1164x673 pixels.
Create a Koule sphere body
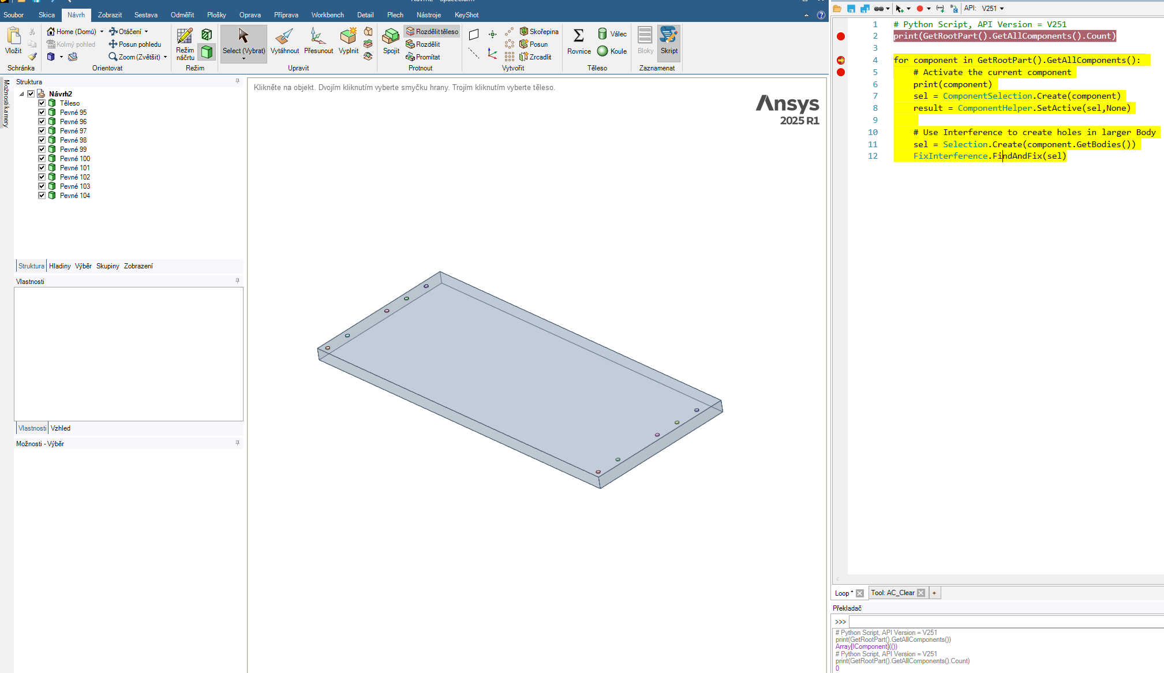tap(612, 51)
